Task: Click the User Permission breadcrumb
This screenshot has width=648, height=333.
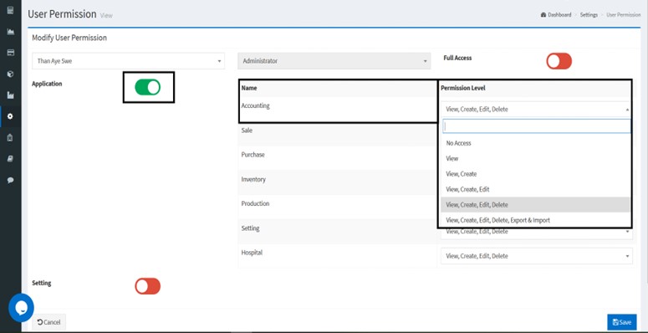Action: pyautogui.click(x=623, y=15)
